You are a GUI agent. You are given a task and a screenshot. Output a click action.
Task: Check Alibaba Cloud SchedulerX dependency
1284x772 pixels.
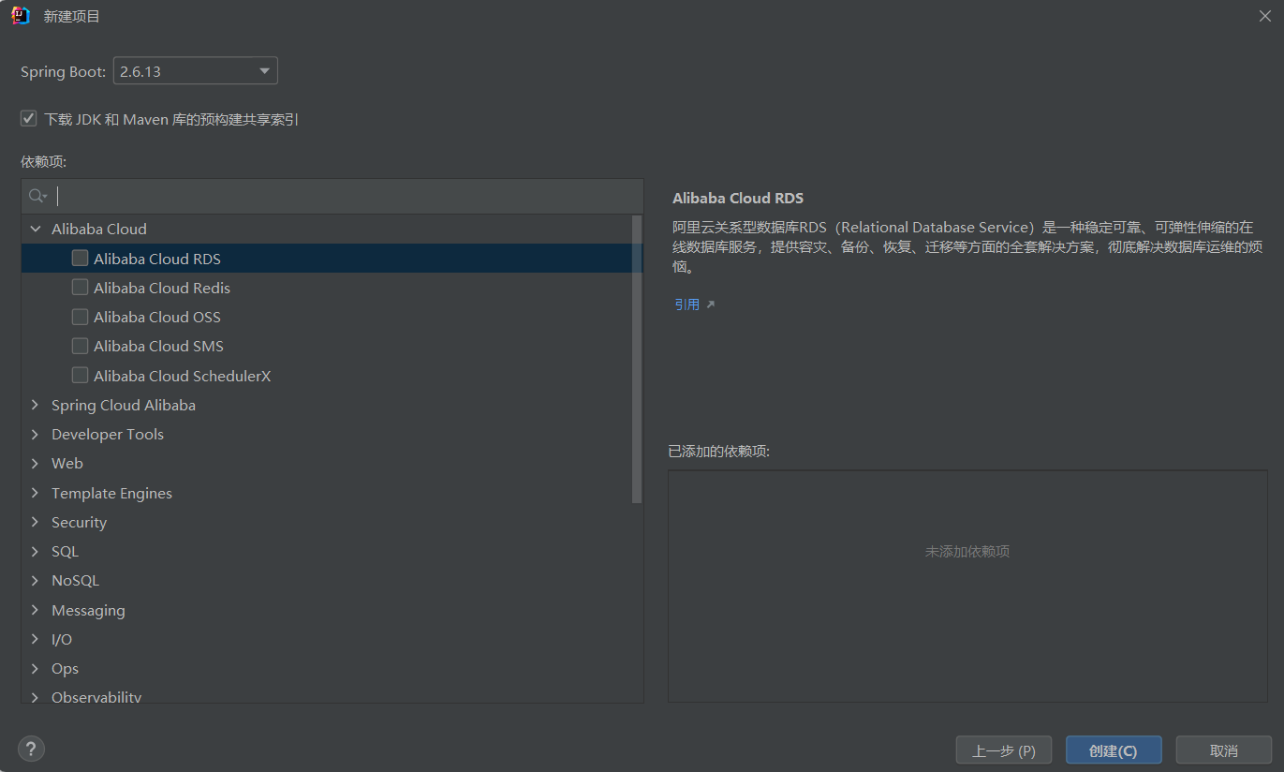[x=81, y=376]
